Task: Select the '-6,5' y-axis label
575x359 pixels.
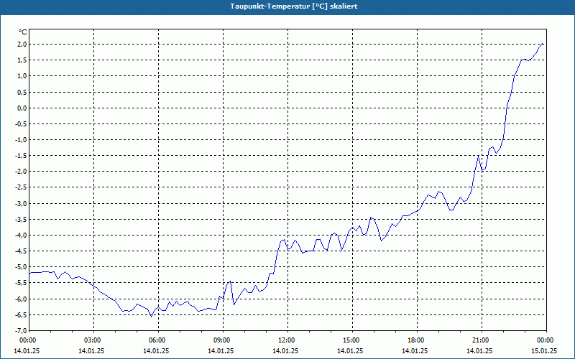Action: [21, 314]
